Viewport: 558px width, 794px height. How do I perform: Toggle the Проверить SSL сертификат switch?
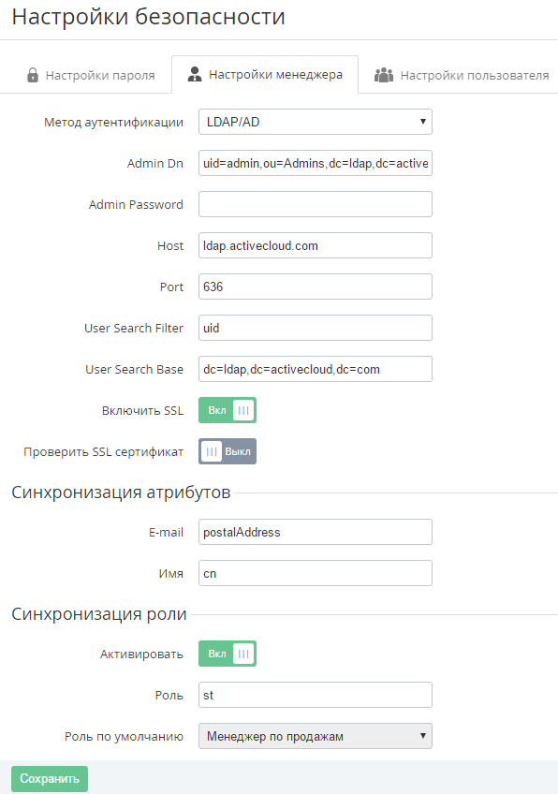click(x=228, y=451)
